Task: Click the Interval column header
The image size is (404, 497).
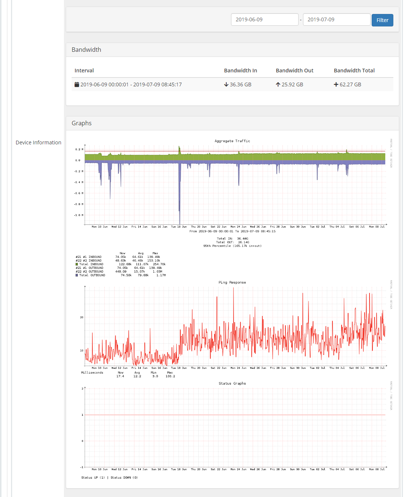Action: coord(84,71)
